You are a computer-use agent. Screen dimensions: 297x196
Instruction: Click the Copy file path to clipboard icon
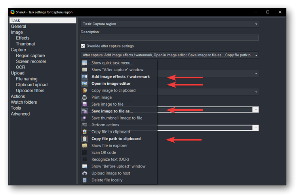point(84,139)
